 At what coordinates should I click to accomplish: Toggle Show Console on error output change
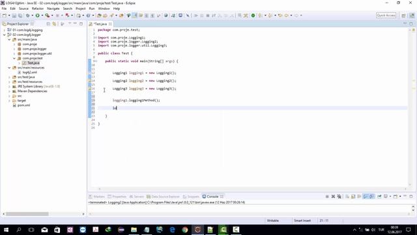tap(372, 196)
